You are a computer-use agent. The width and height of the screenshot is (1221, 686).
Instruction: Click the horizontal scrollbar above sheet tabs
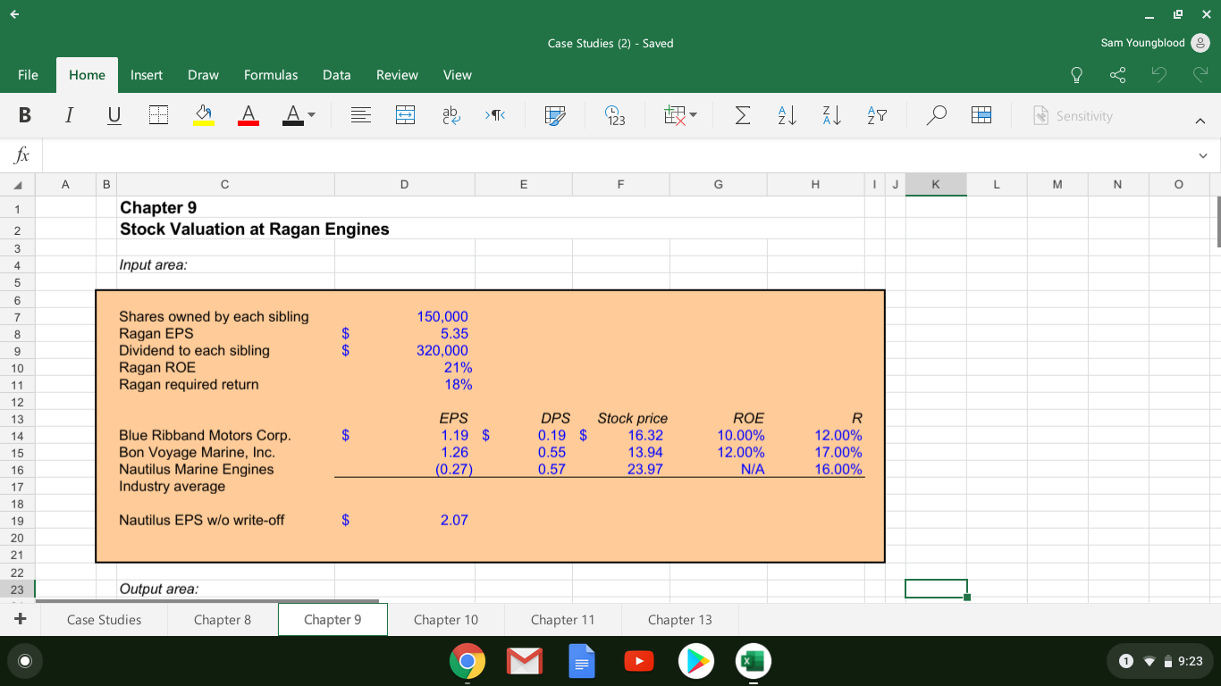pyautogui.click(x=207, y=601)
